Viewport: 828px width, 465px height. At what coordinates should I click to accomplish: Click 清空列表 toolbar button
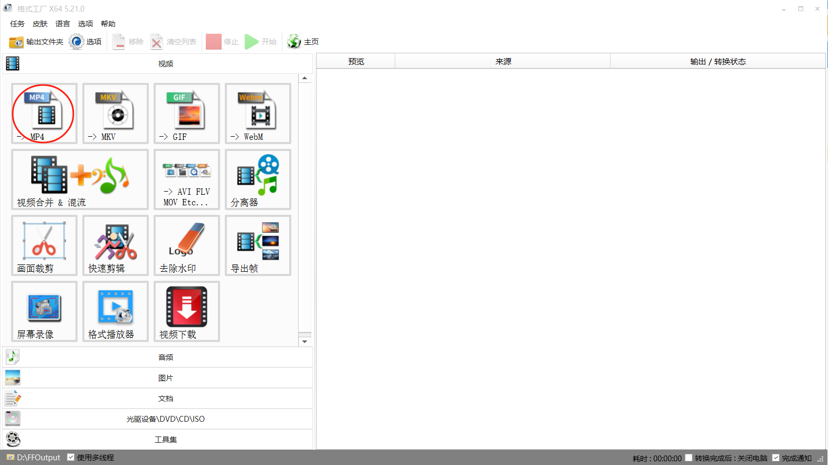(174, 42)
